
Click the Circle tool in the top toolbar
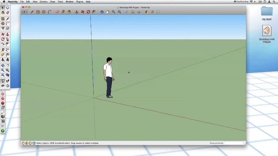tap(44, 12)
